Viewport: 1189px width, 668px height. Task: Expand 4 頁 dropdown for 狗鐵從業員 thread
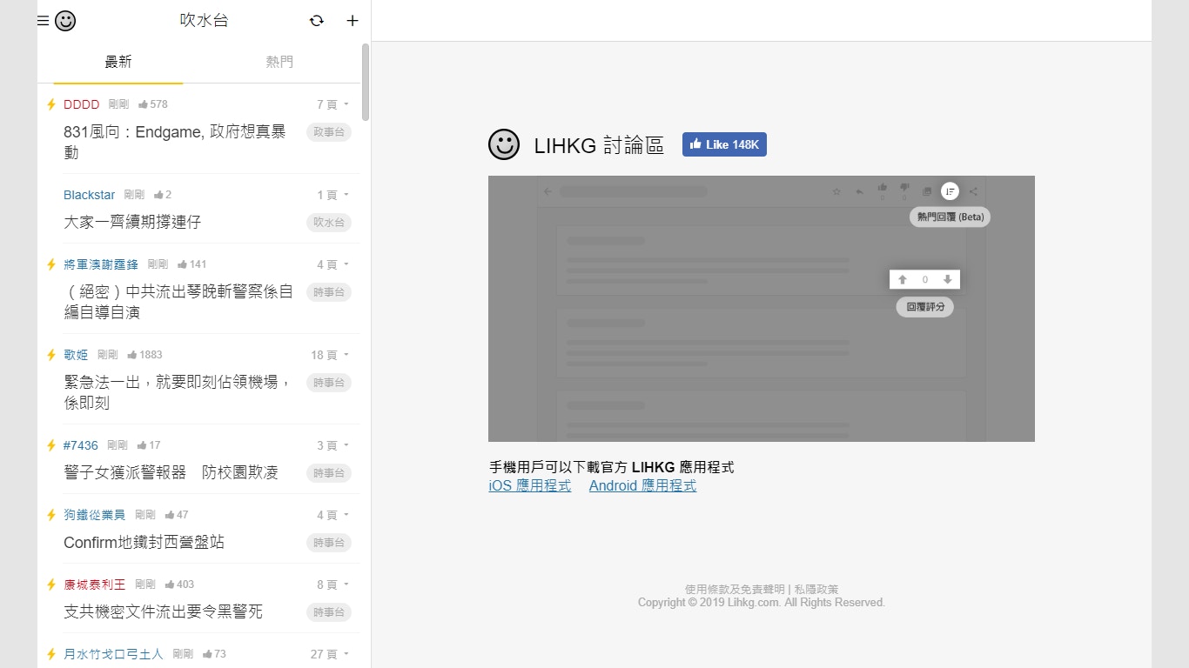point(333,515)
